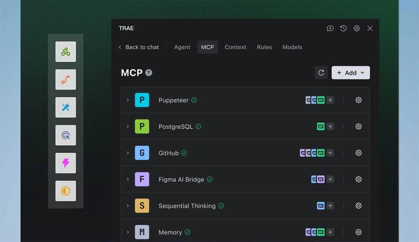Click the blue tools wrench icon
419x242 pixels.
click(x=66, y=107)
